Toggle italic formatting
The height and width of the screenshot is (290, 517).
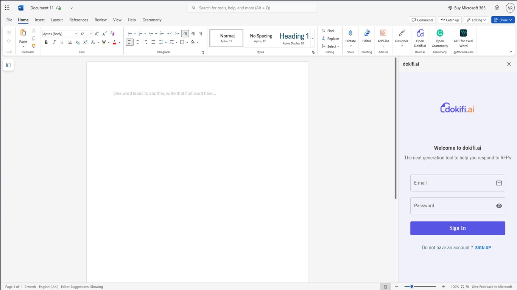[x=54, y=42]
